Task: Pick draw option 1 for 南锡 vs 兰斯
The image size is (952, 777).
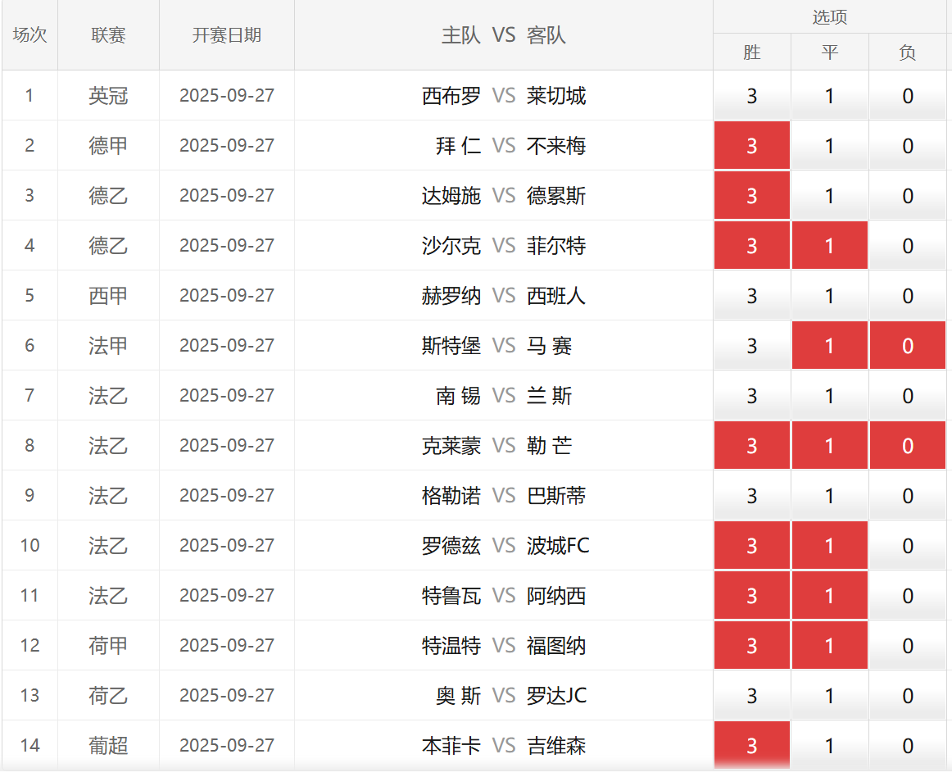Action: point(829,396)
